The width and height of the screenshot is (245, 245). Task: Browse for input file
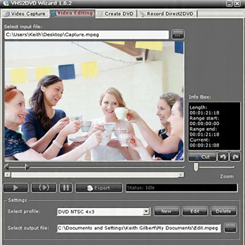point(178,34)
